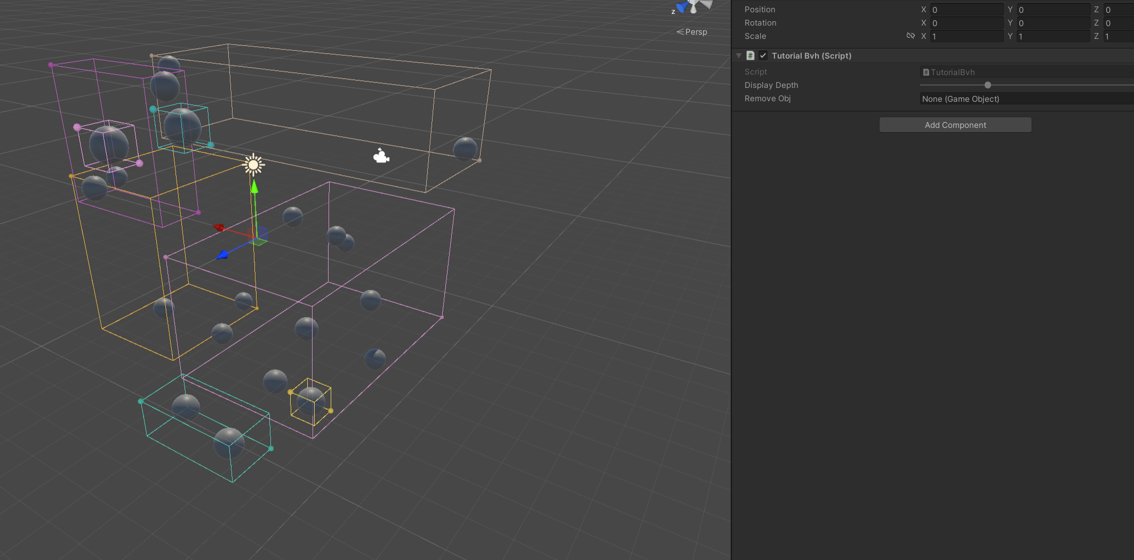Click the TutorialBvh script name to ping it

[x=955, y=72]
